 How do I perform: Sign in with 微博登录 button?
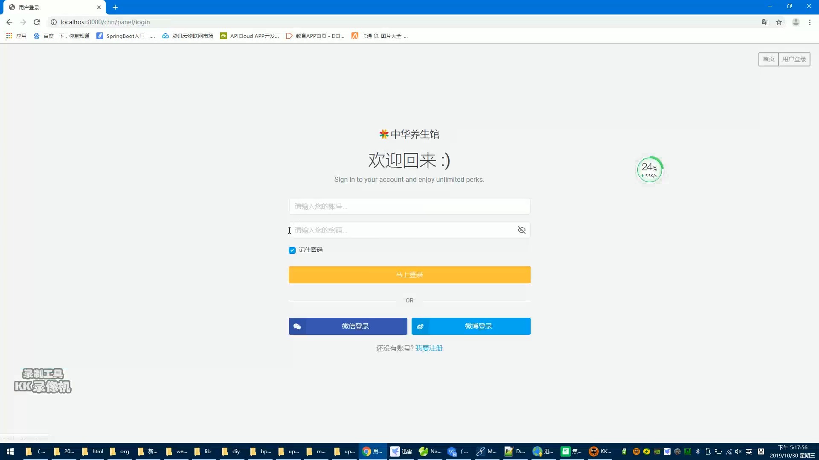(x=471, y=326)
